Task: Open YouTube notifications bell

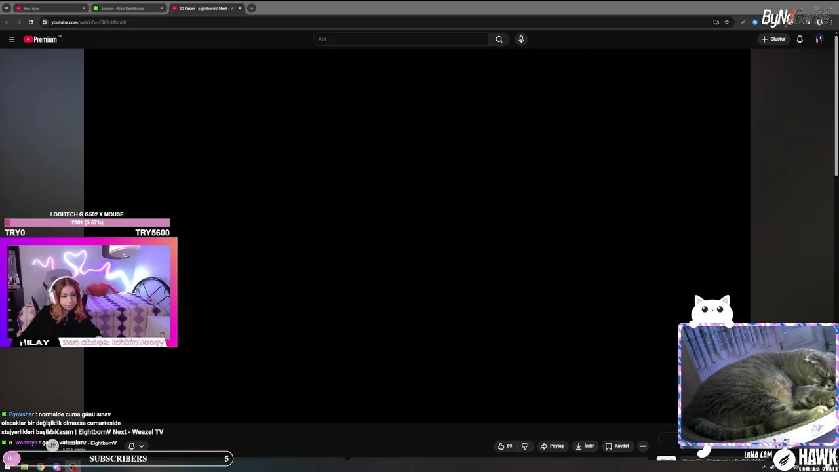Action: (800, 39)
